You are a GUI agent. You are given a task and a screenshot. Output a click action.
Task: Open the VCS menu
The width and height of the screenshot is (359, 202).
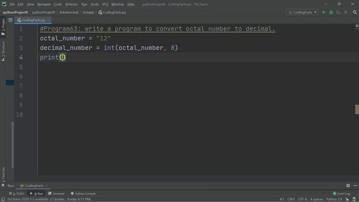[x=105, y=4]
